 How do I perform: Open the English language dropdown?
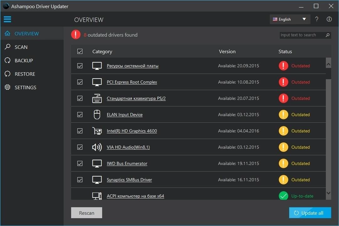coord(290,19)
